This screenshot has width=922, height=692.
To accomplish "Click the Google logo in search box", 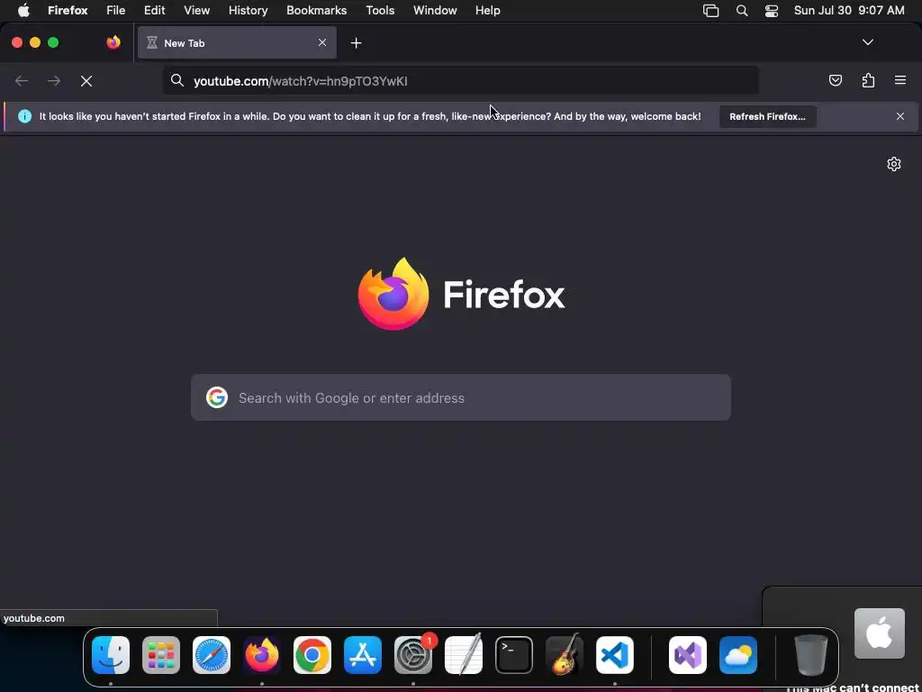I will tap(217, 397).
